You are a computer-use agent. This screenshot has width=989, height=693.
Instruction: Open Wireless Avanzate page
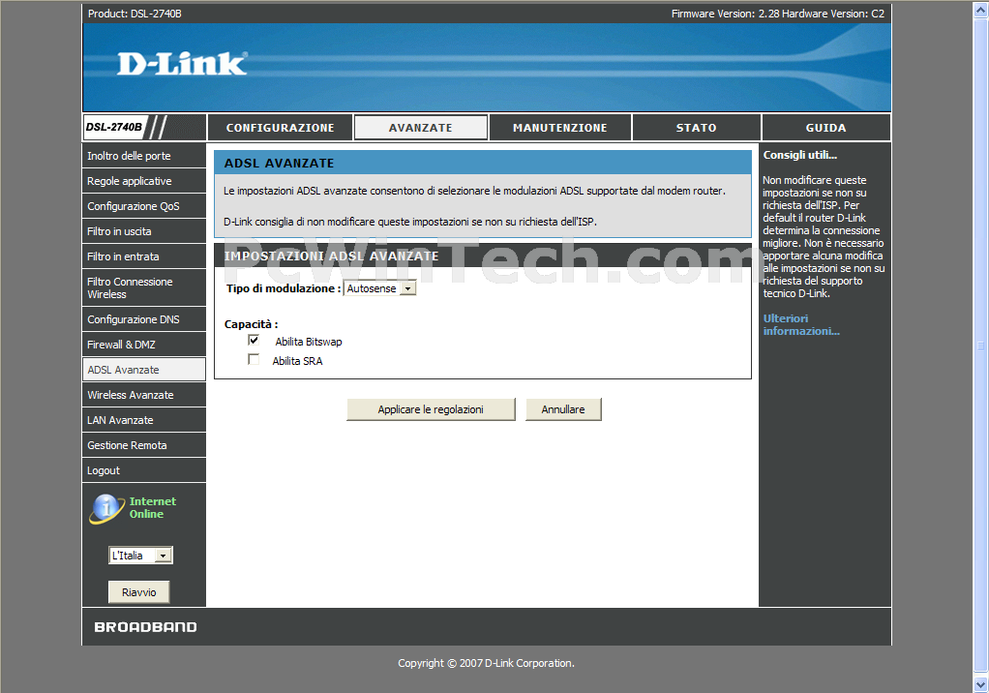[x=144, y=395]
